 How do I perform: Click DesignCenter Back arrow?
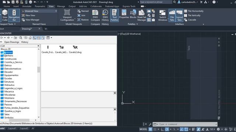(1, 38)
